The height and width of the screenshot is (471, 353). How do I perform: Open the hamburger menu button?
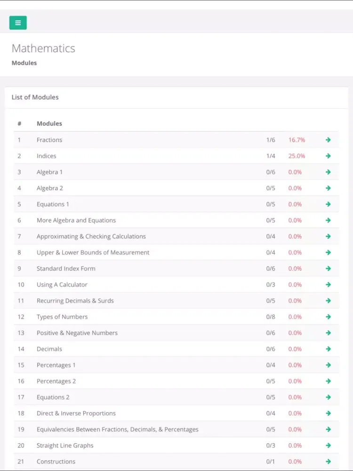18,23
